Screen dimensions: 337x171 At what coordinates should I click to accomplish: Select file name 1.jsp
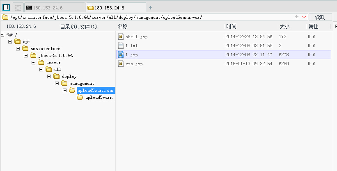point(131,55)
